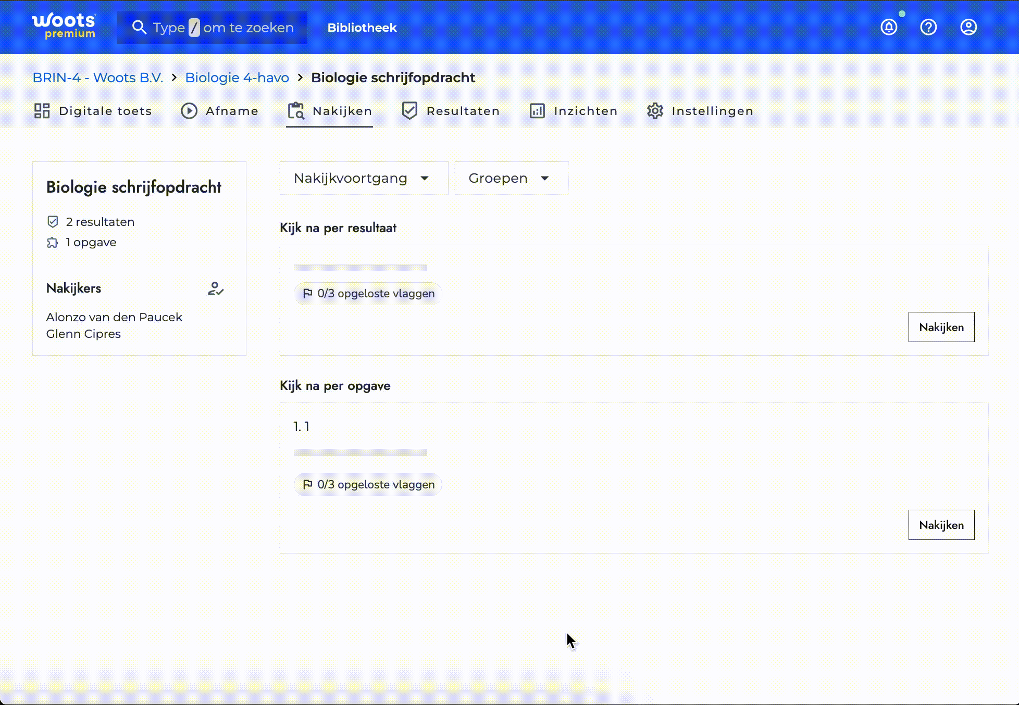Click the Inzichten chart icon
Viewport: 1019px width, 705px height.
click(x=537, y=111)
